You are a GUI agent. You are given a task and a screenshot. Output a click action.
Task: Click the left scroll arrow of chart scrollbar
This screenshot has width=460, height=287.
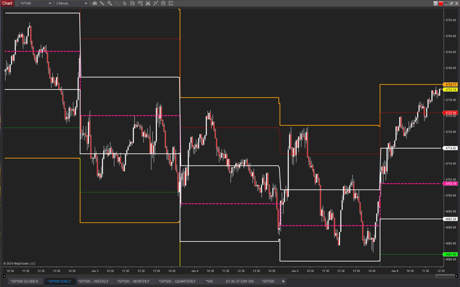(x=4, y=276)
